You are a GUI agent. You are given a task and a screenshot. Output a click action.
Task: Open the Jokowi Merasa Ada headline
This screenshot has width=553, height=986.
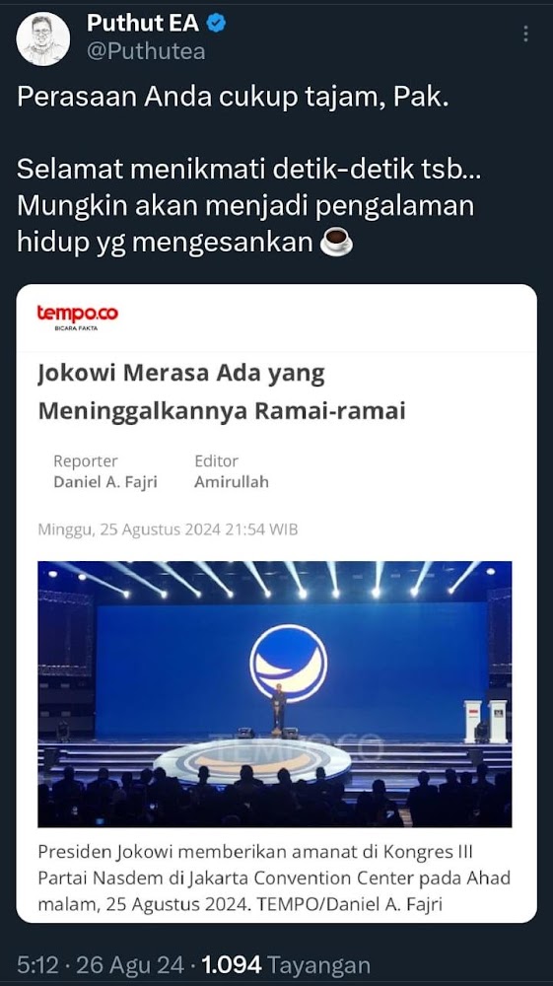222,391
